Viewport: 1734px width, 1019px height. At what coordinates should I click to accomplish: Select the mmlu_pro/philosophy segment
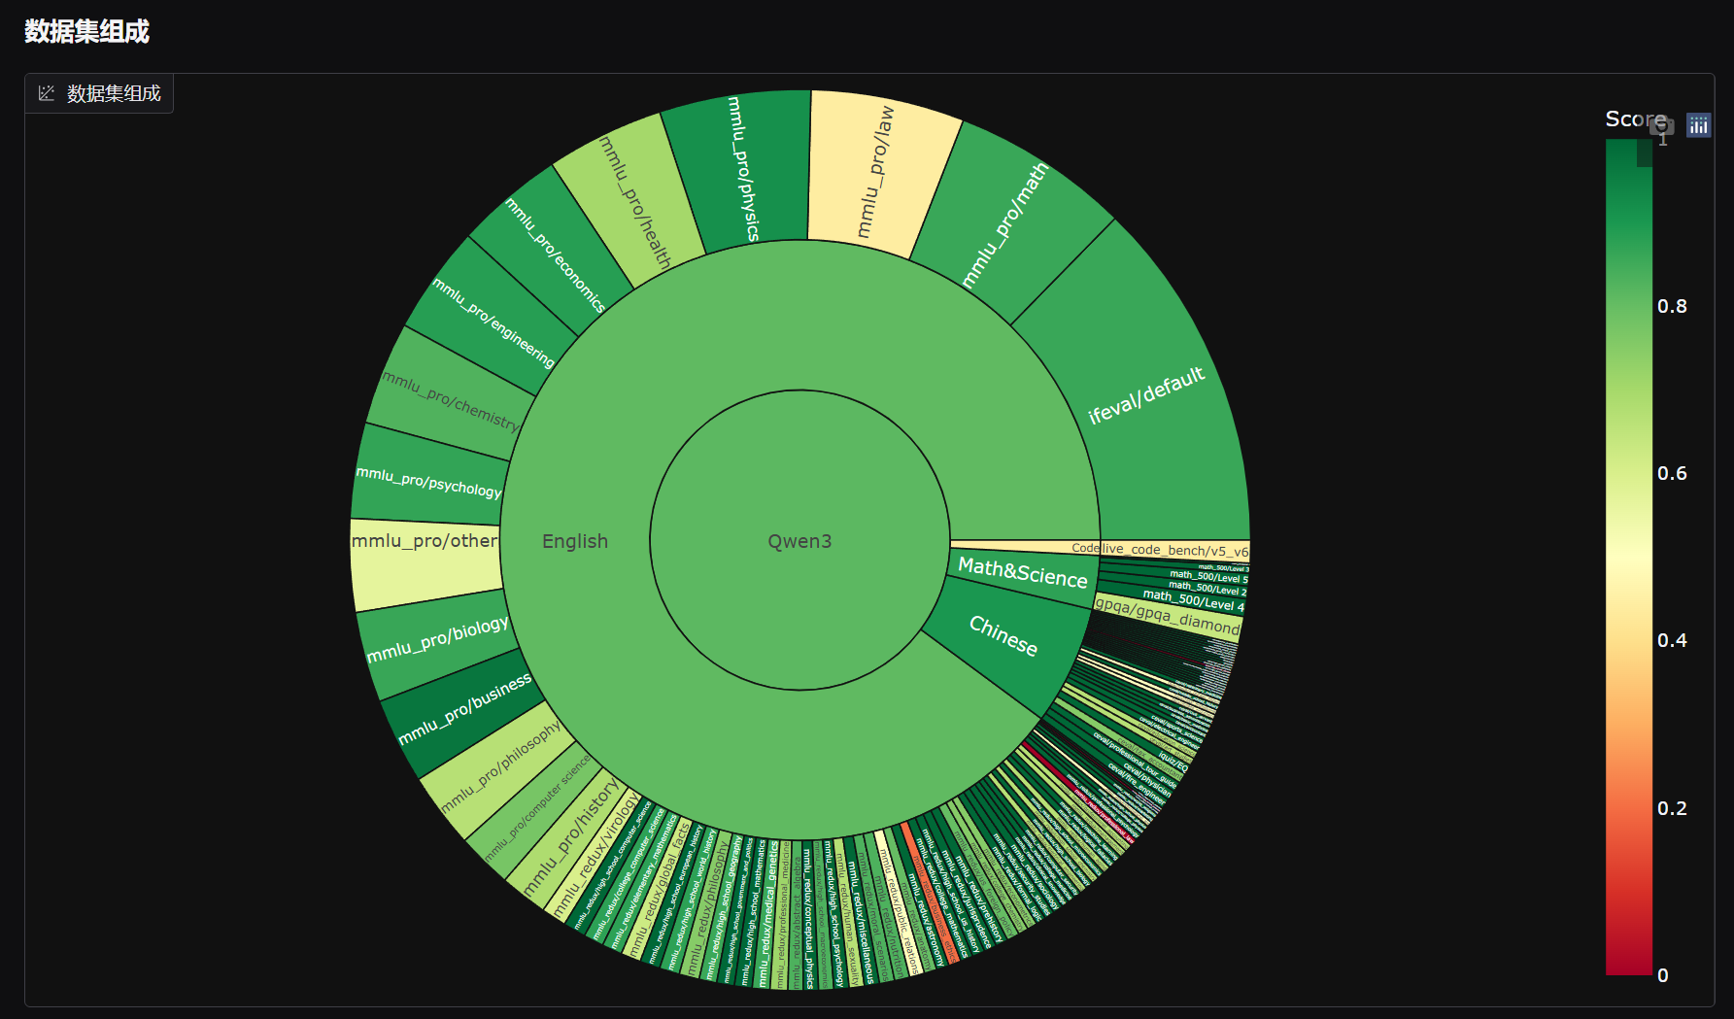[x=501, y=767]
